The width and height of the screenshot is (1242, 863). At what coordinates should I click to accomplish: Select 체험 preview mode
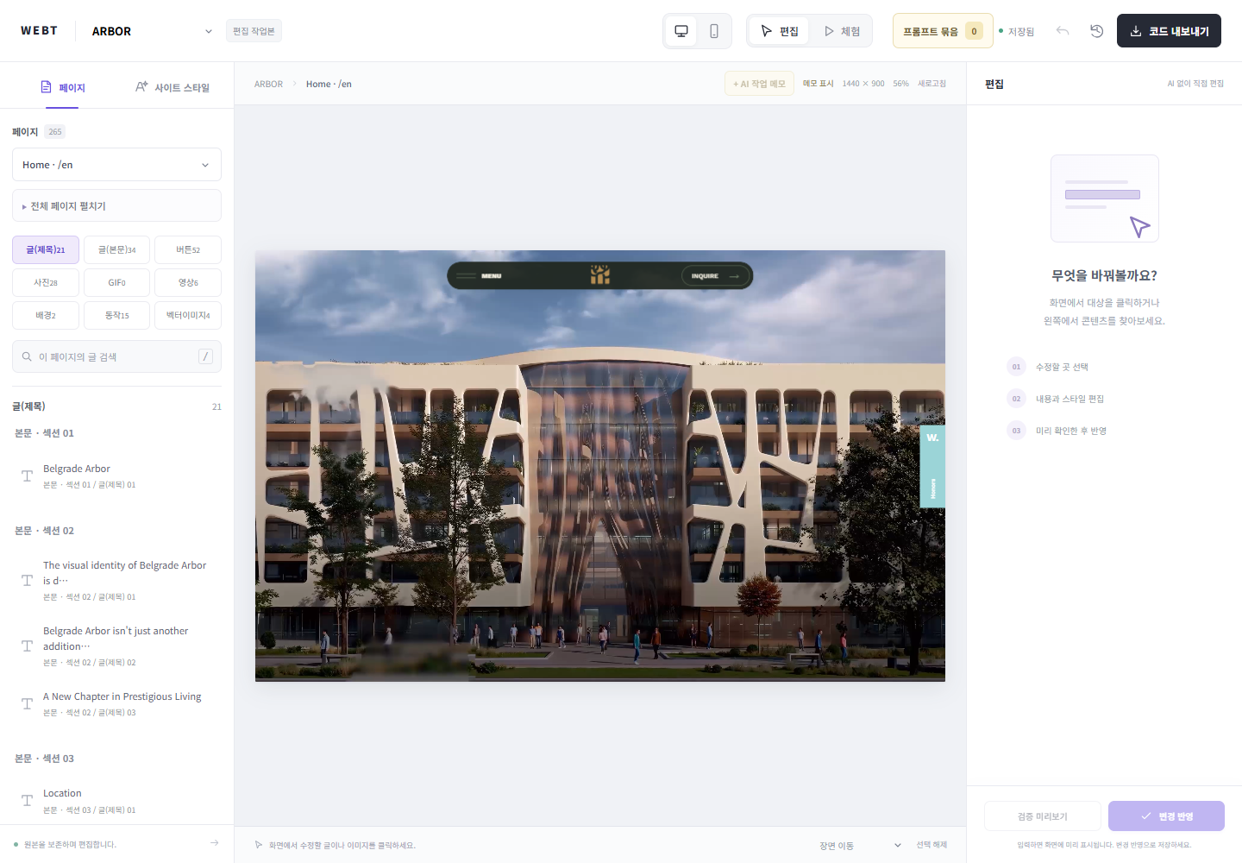click(x=842, y=31)
